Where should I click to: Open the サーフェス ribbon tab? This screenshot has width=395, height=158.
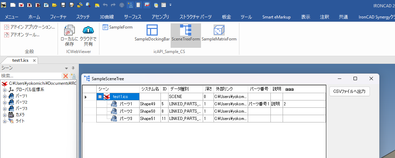pos(133,17)
